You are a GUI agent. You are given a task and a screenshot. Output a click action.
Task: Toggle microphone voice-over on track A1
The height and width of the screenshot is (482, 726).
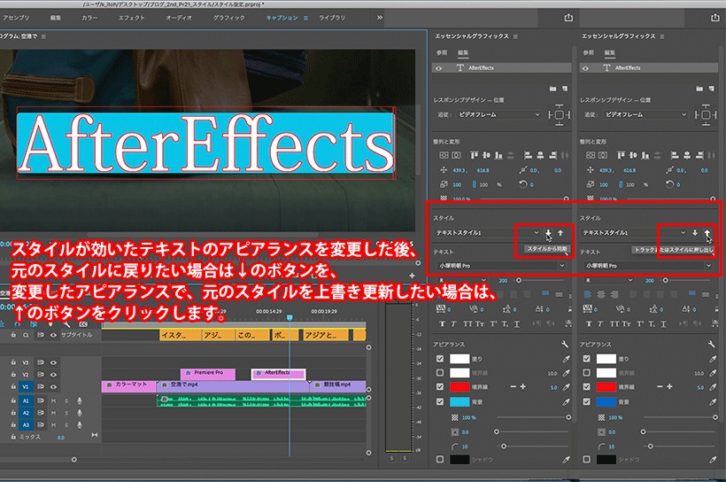click(x=80, y=400)
